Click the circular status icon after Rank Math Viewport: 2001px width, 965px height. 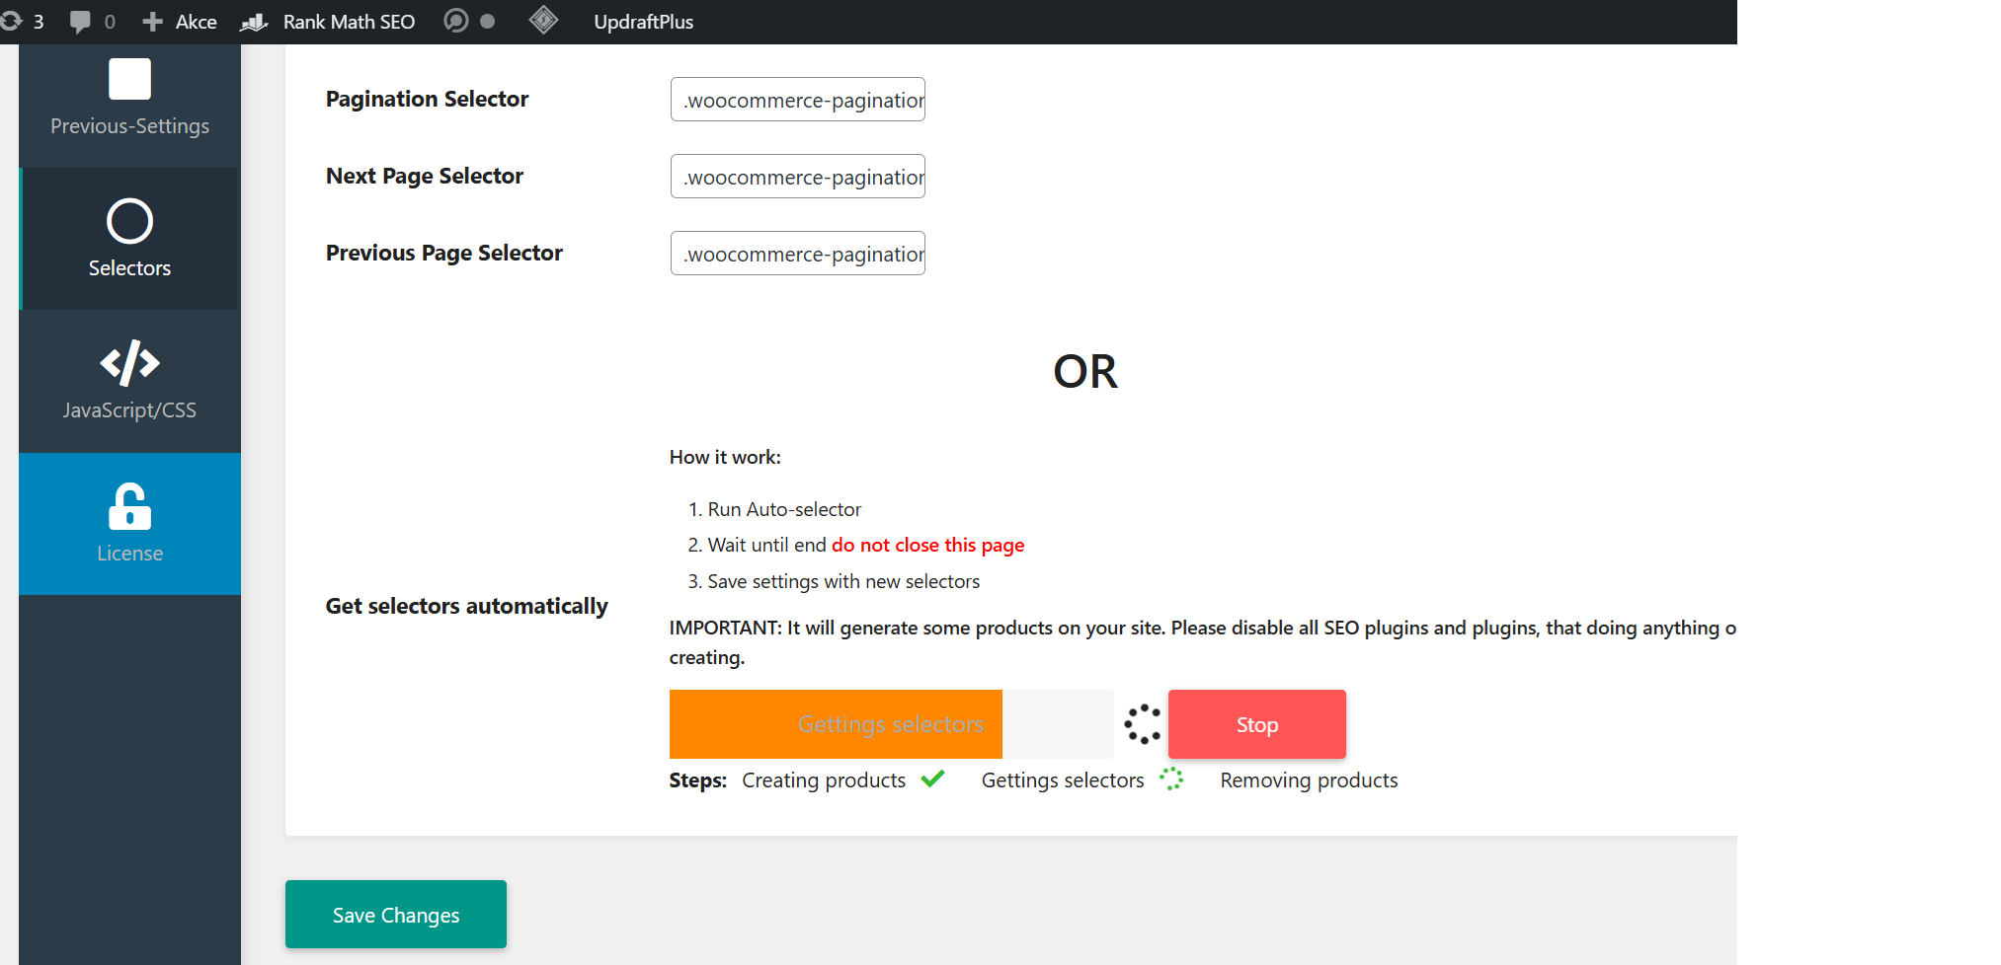pyautogui.click(x=456, y=21)
